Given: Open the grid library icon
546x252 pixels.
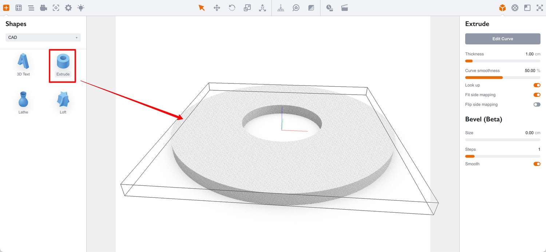Looking at the screenshot, I should (x=19, y=8).
